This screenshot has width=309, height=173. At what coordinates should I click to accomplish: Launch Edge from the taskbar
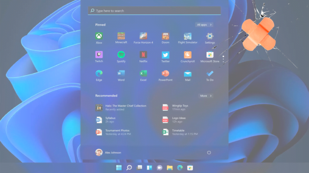tap(180, 168)
